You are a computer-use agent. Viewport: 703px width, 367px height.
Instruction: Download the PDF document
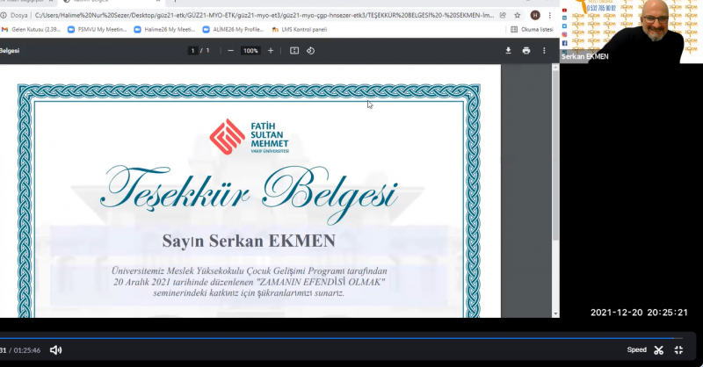tap(508, 51)
